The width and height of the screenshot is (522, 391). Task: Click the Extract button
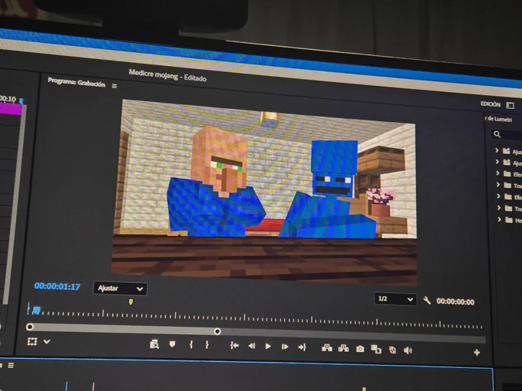(x=343, y=348)
